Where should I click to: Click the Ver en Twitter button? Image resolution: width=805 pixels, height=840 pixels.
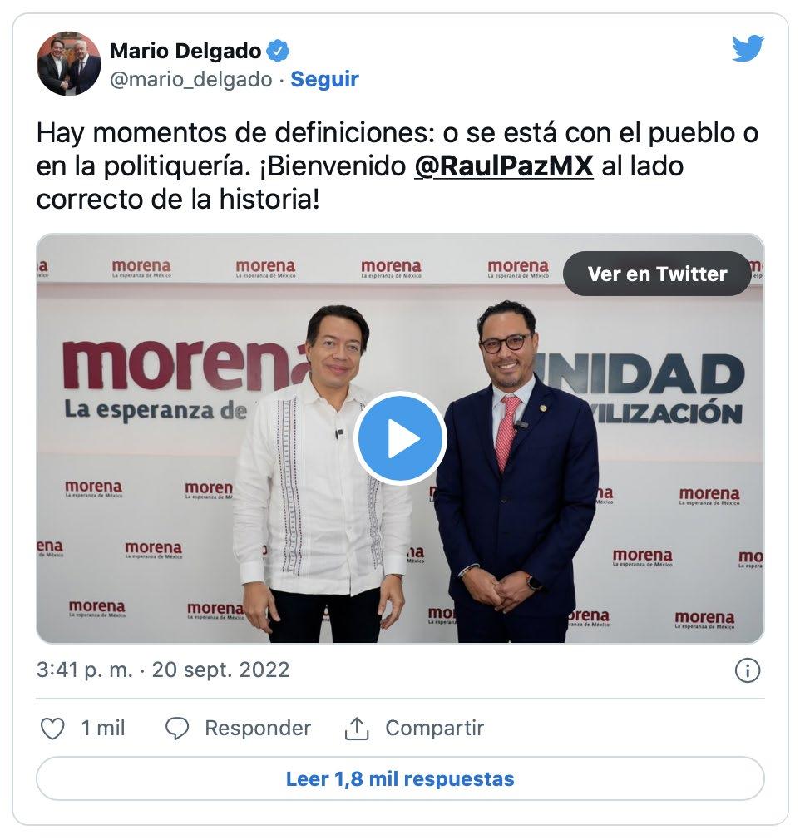tap(657, 274)
